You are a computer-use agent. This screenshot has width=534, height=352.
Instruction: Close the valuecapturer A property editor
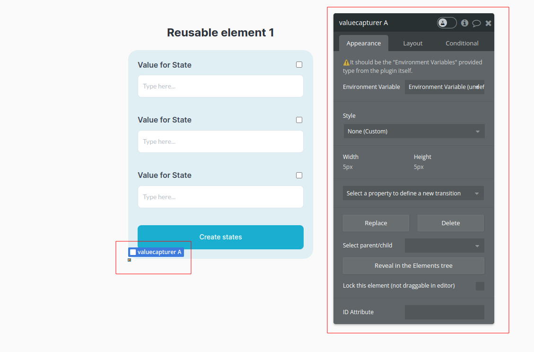tap(489, 23)
